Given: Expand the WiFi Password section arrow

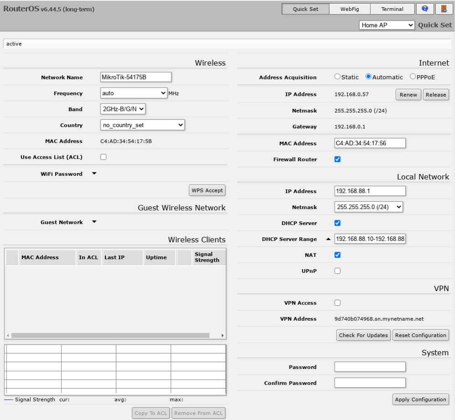Looking at the screenshot, I should coord(94,174).
